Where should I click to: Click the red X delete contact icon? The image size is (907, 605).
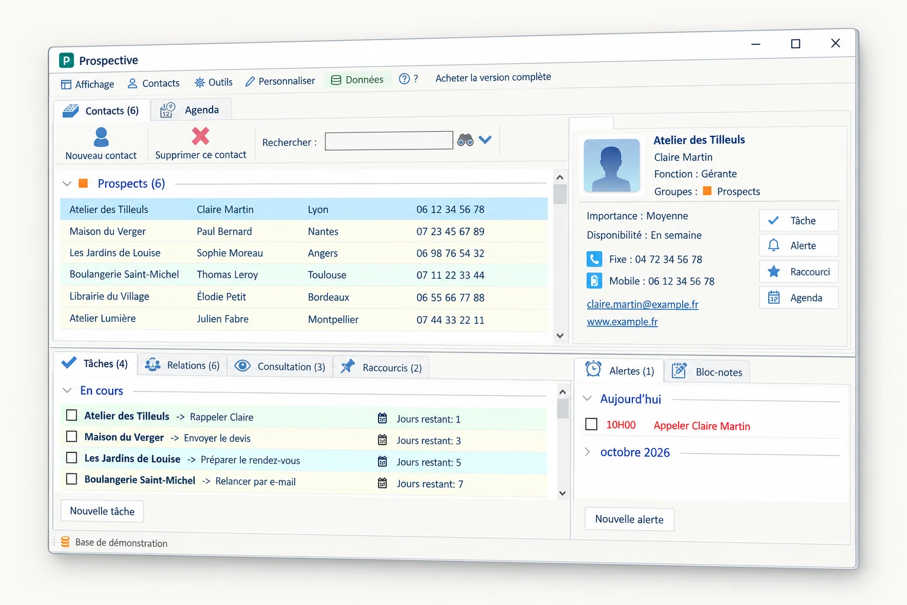click(x=201, y=136)
